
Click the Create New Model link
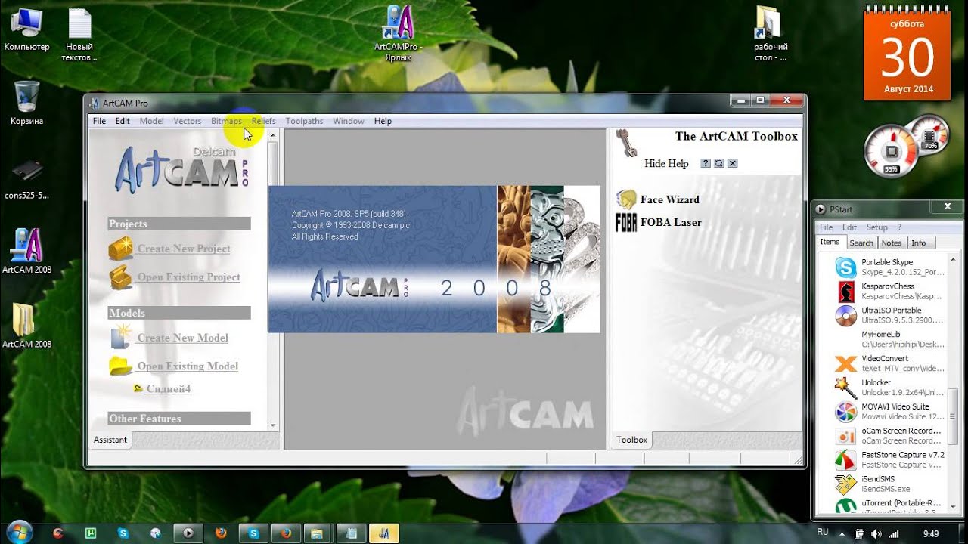[182, 338]
